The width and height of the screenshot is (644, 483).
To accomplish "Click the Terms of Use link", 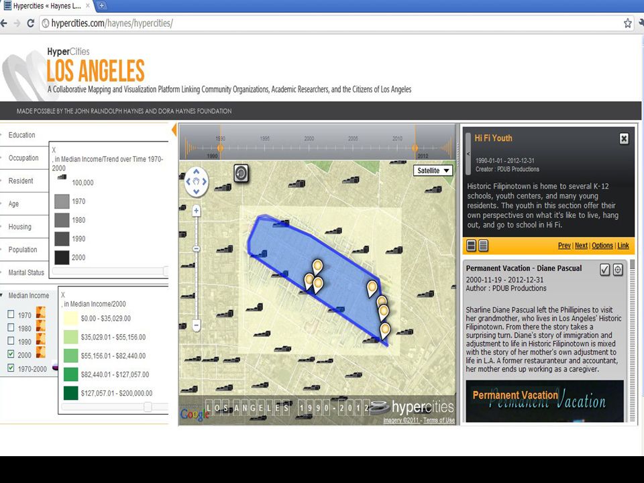I will tap(439, 420).
